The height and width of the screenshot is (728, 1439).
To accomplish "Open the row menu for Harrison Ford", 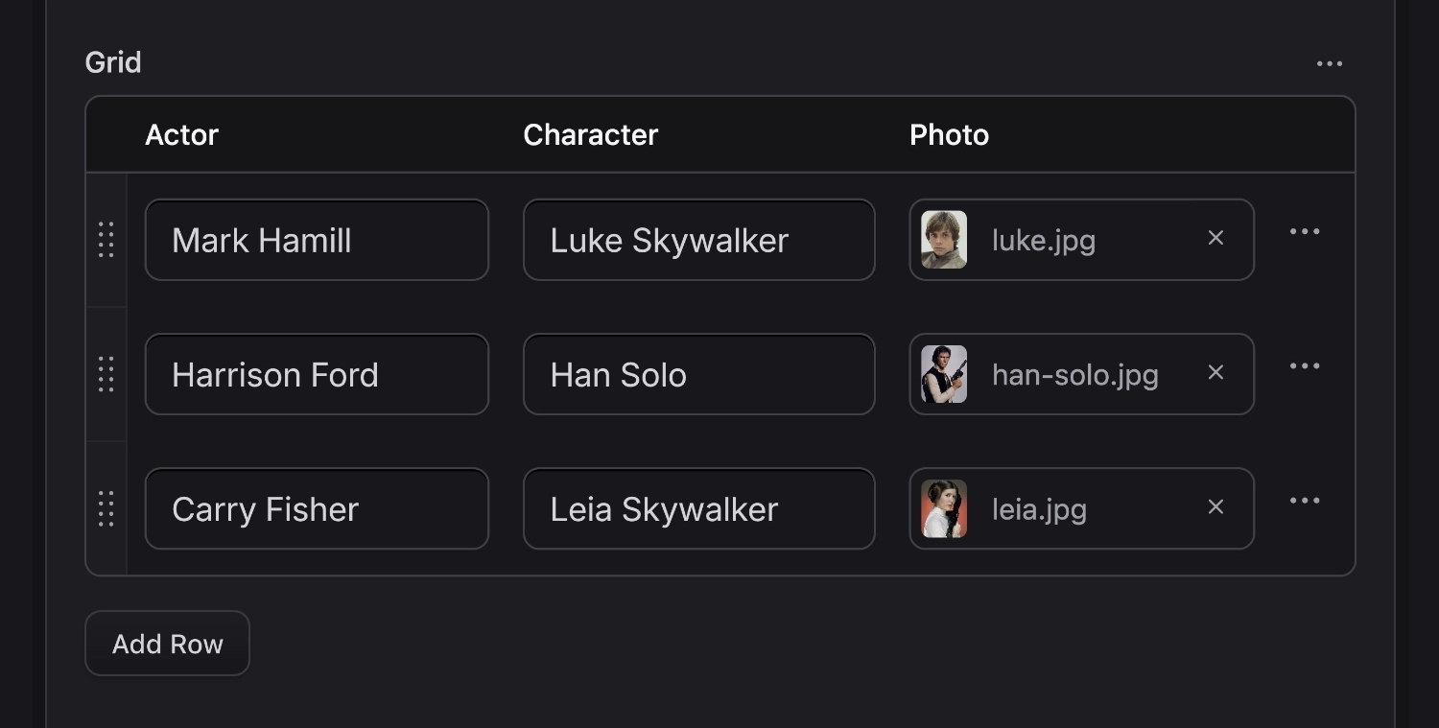I will point(1304,365).
